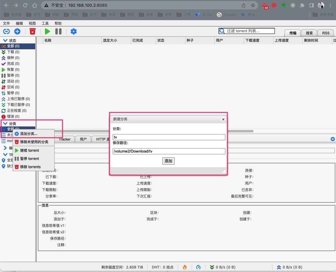Collapse details panel with blue arrow button

(x=332, y=139)
